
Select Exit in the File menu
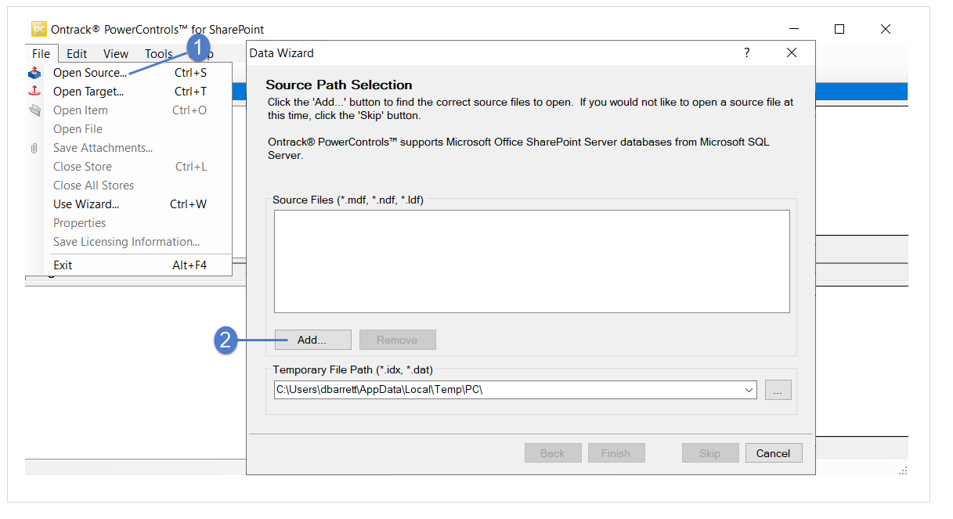tap(129, 265)
